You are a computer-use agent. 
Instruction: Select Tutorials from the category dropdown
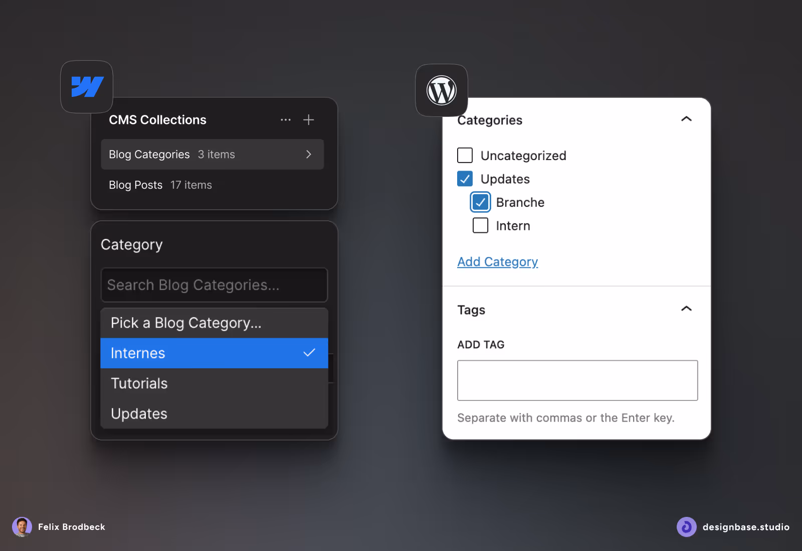[139, 383]
